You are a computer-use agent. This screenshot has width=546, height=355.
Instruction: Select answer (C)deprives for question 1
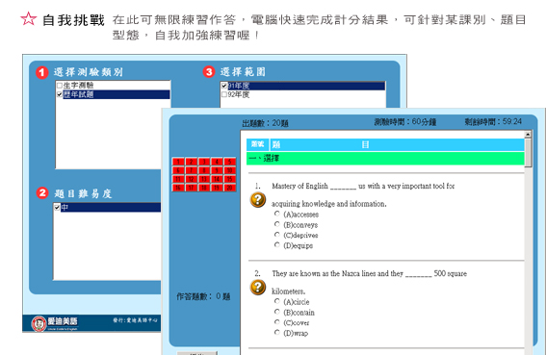coord(277,234)
